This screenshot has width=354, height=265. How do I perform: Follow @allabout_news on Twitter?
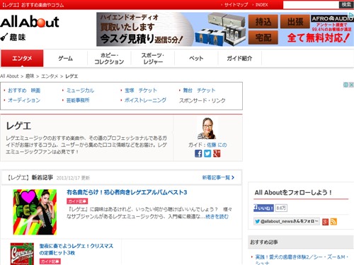[287, 221]
